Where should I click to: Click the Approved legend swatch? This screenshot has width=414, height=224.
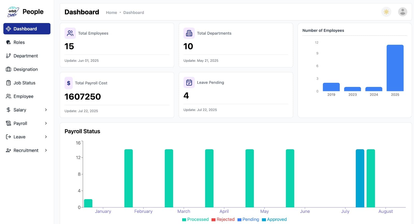point(264,220)
